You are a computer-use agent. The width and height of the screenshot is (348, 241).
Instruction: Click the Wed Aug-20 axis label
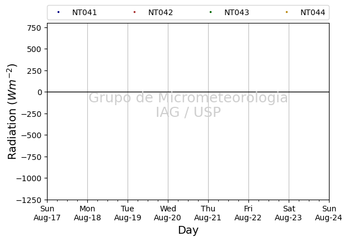(x=168, y=213)
